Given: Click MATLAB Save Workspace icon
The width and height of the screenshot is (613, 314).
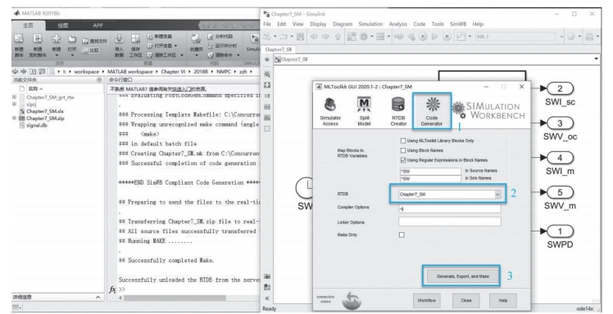Looking at the screenshot, I should [x=135, y=38].
